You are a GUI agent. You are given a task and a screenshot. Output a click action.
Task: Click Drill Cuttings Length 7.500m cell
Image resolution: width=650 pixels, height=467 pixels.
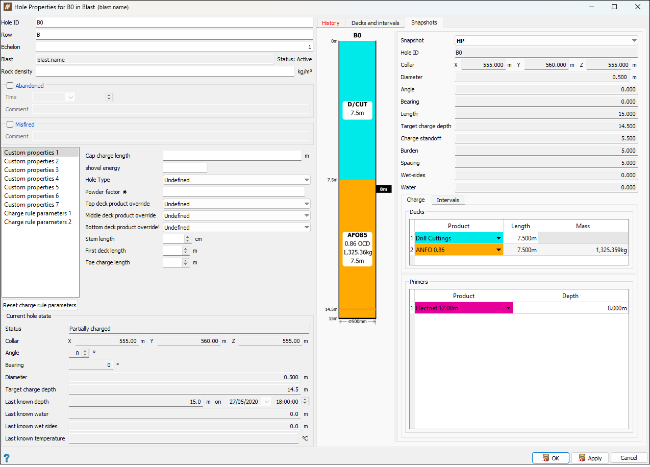pos(520,238)
